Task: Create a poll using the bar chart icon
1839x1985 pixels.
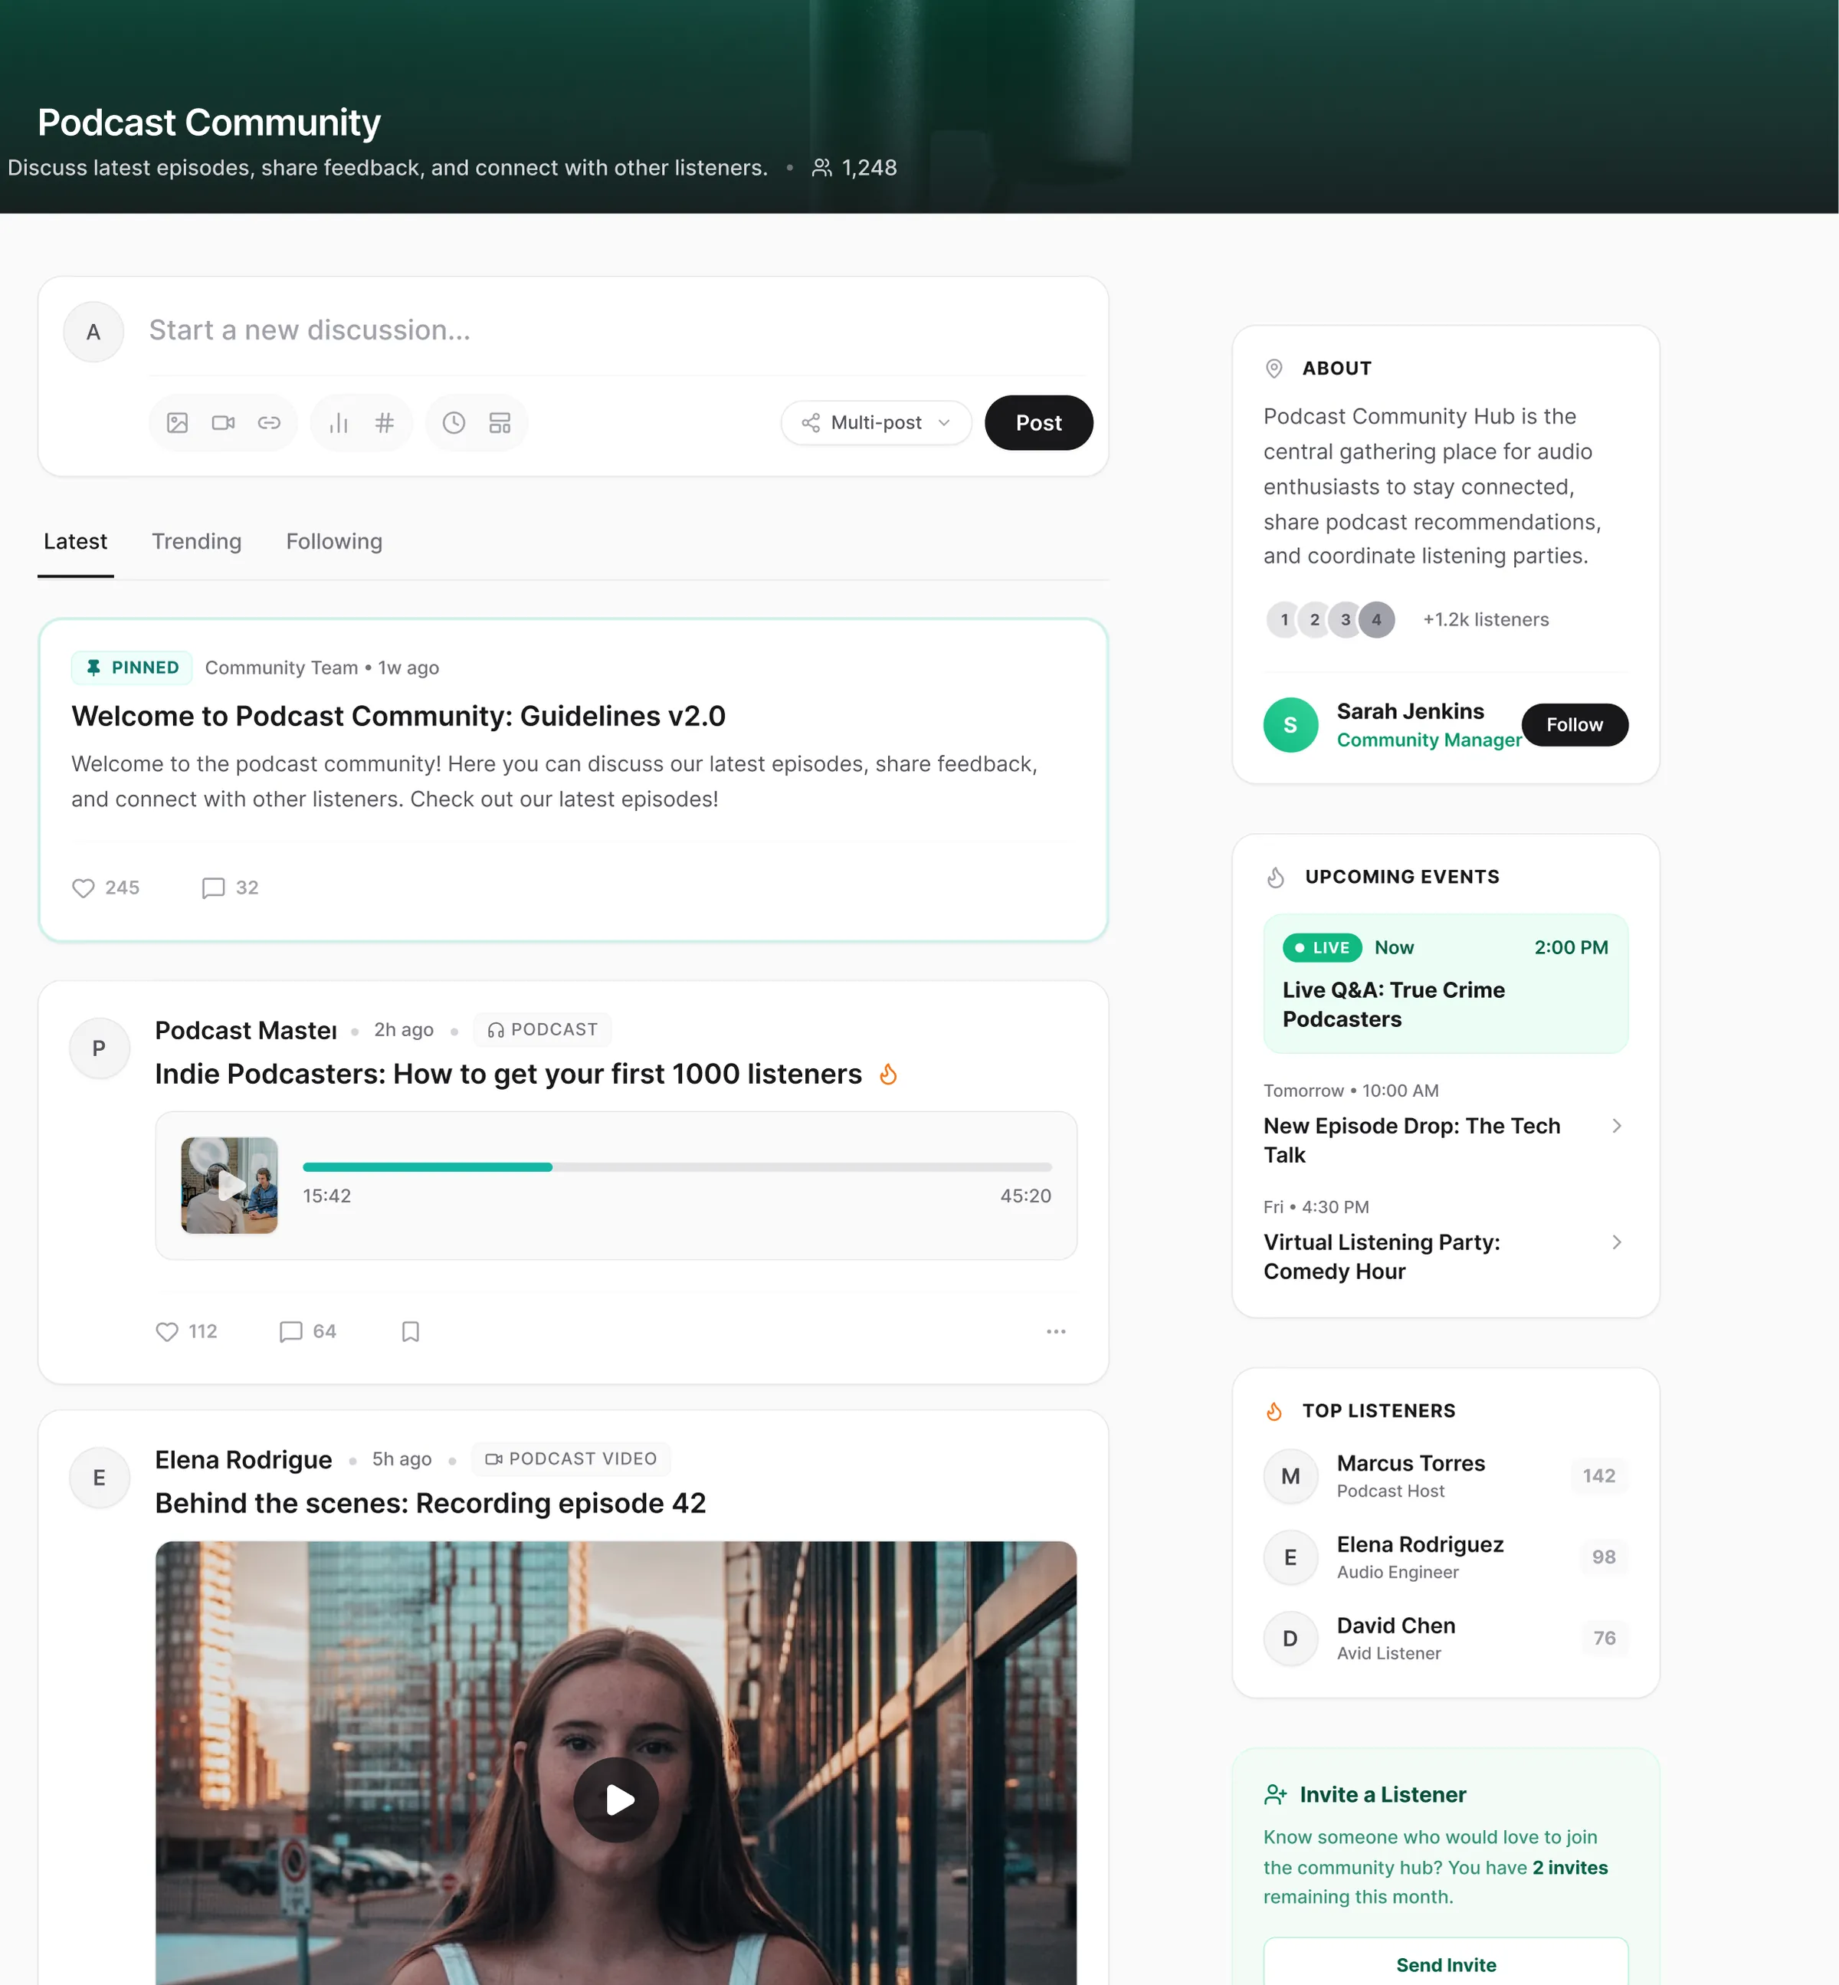Action: (339, 423)
